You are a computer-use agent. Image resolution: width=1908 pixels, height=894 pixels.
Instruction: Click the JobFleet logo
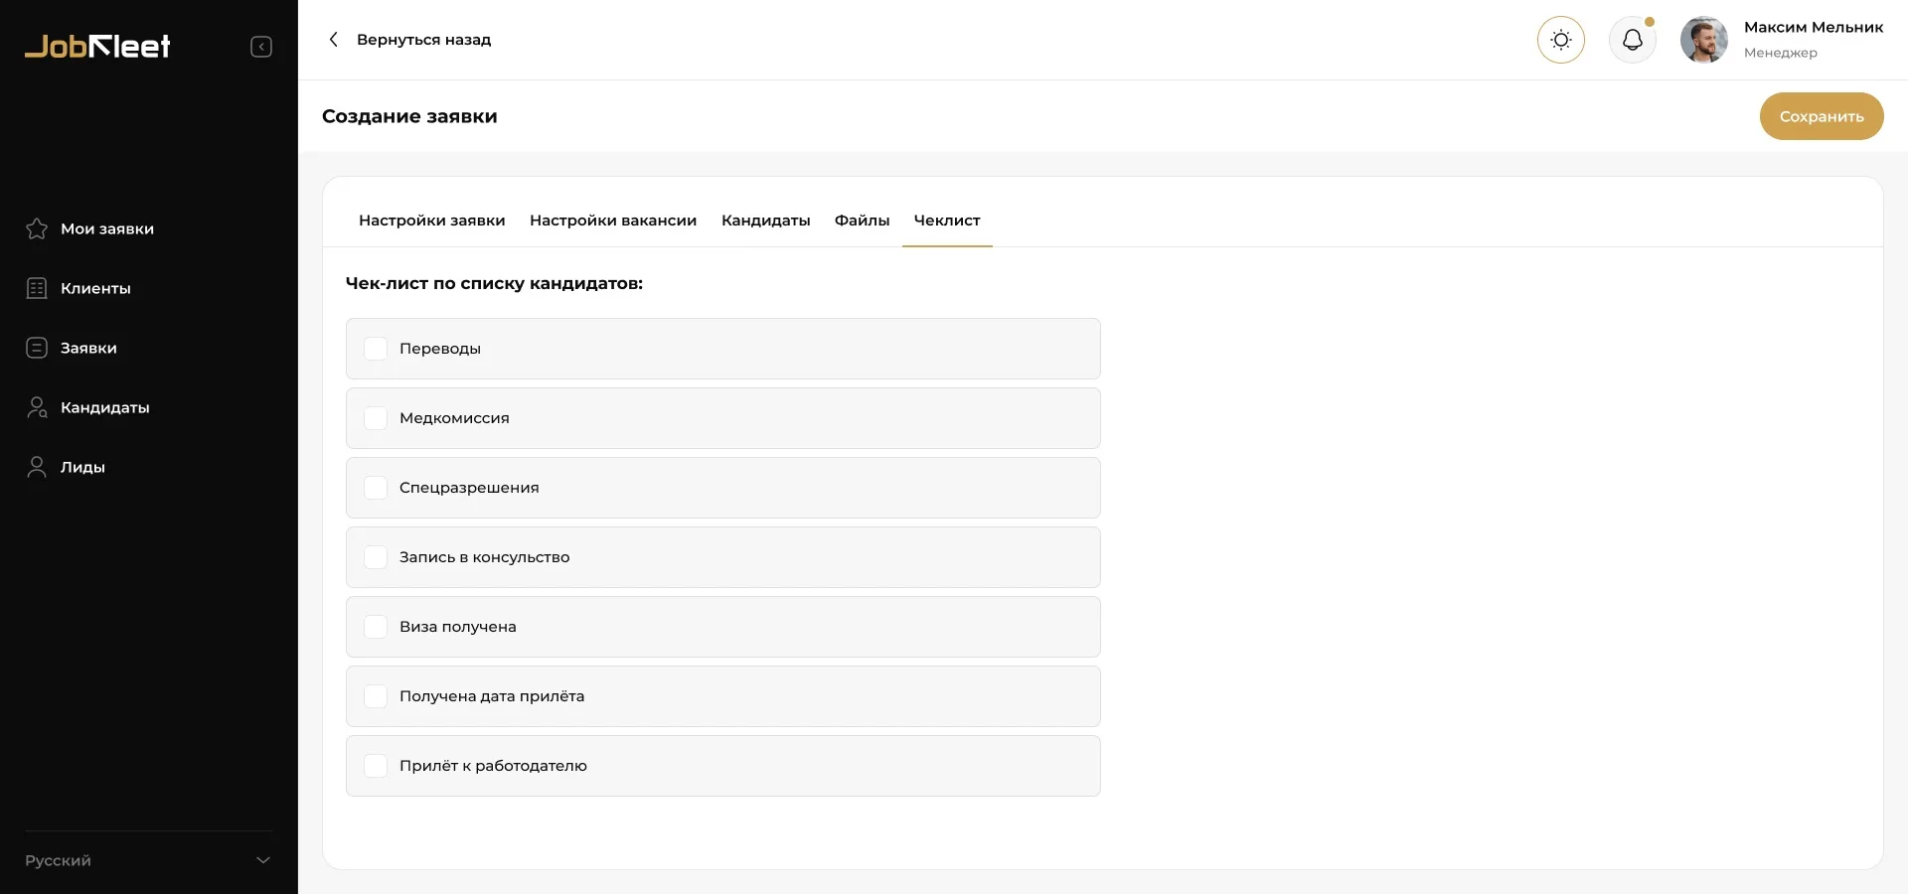click(97, 46)
